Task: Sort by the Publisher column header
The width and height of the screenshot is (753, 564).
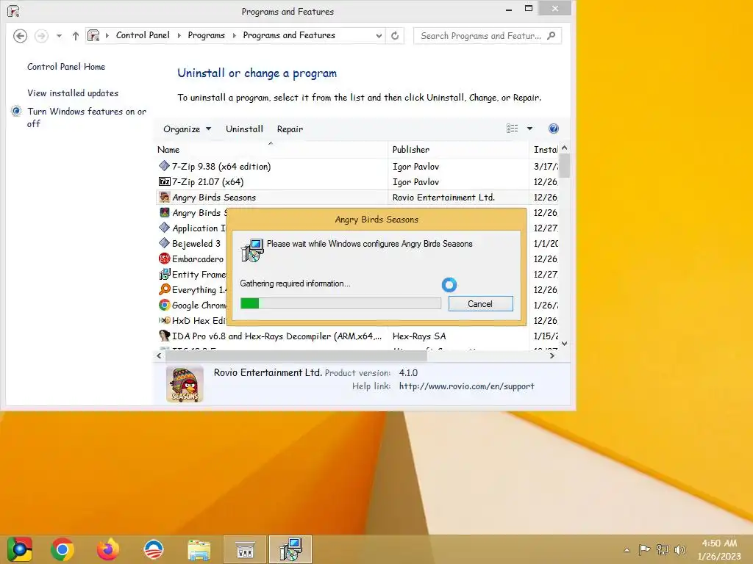Action: tap(458, 150)
